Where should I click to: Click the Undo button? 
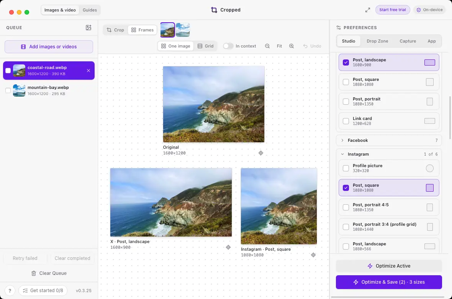(312, 46)
